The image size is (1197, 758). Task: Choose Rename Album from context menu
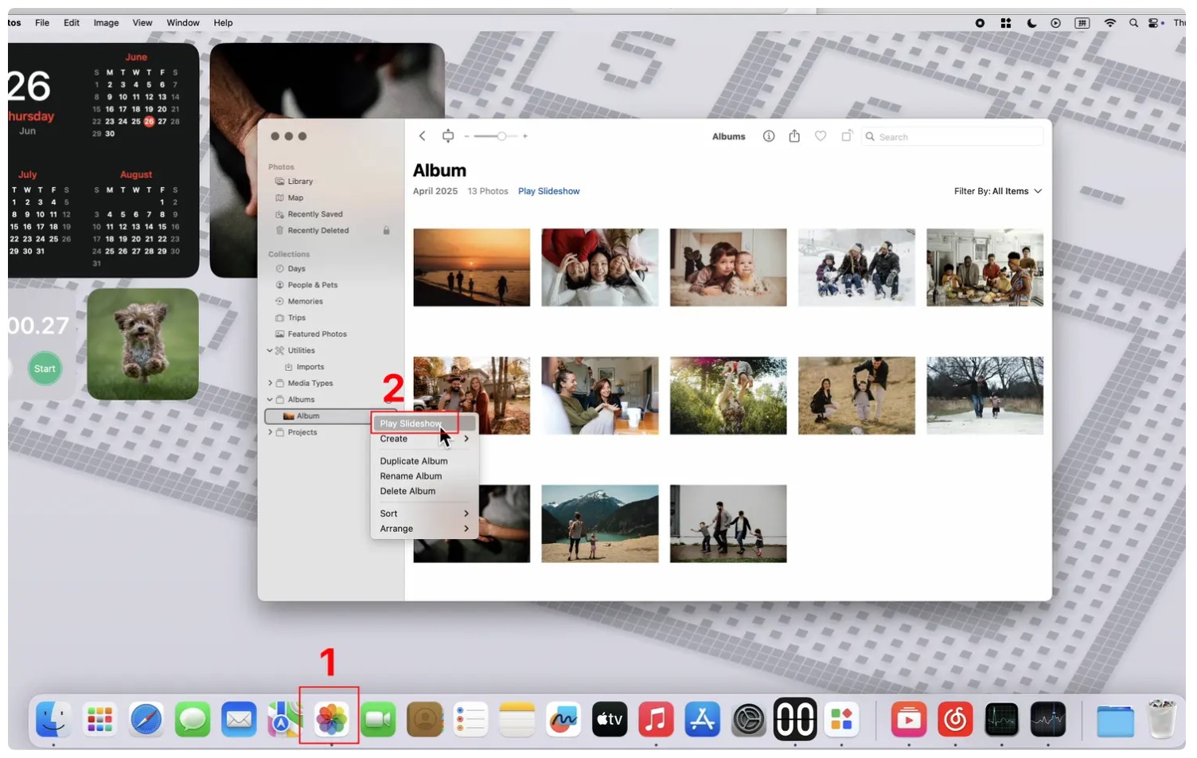tap(411, 476)
